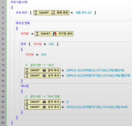The width and height of the screenshot is (132, 126).
Task: Select the comment on line 19
Action: (x=42, y=96)
